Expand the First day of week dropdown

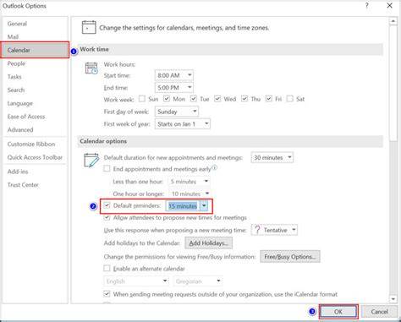(195, 112)
